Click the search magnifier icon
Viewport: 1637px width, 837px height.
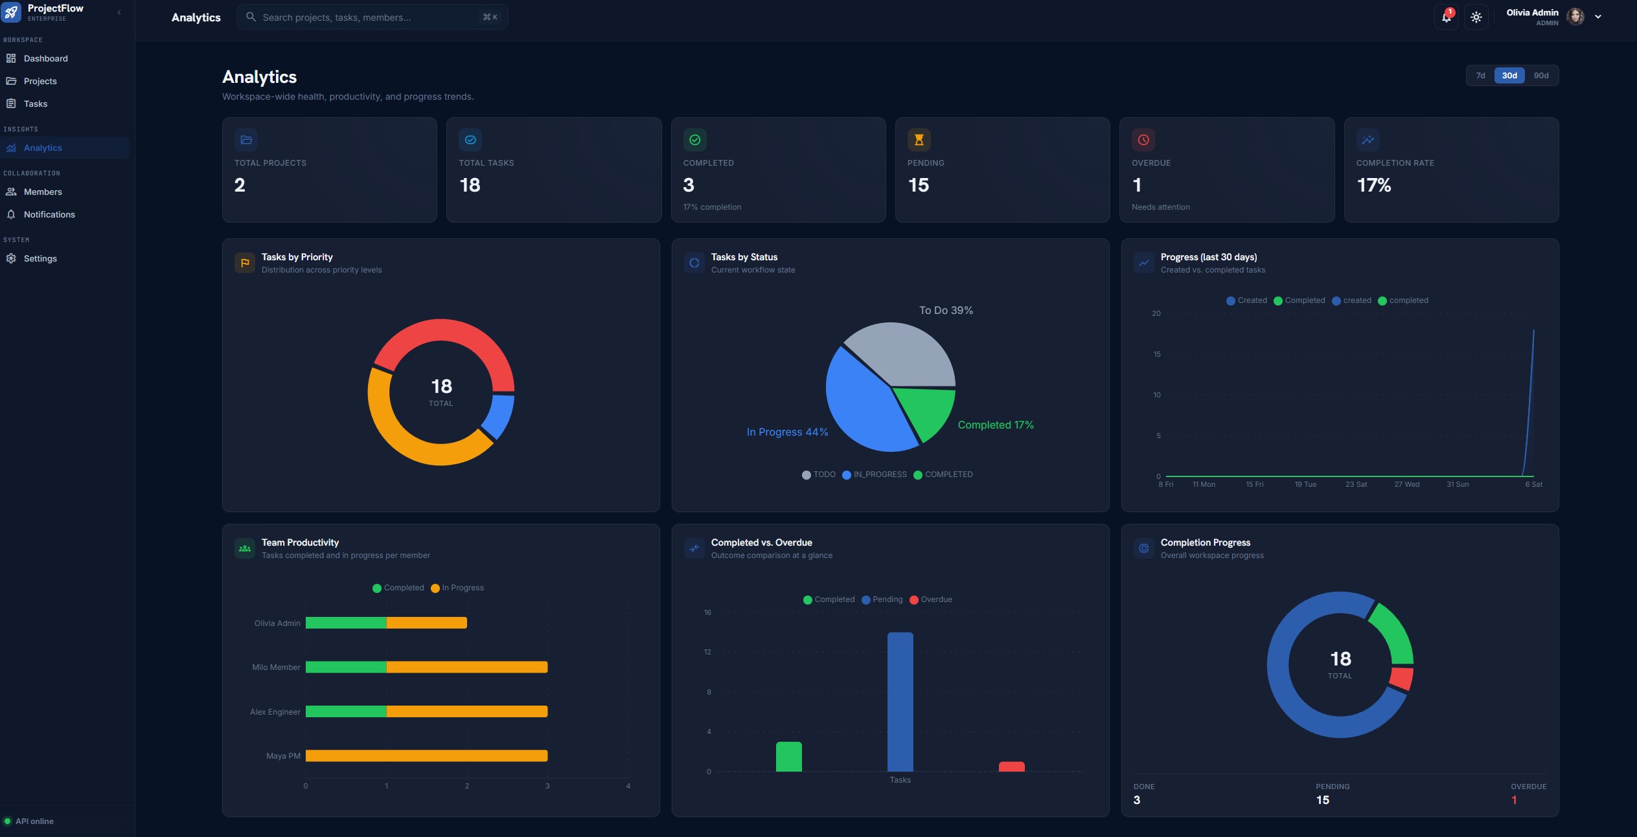[x=251, y=17]
